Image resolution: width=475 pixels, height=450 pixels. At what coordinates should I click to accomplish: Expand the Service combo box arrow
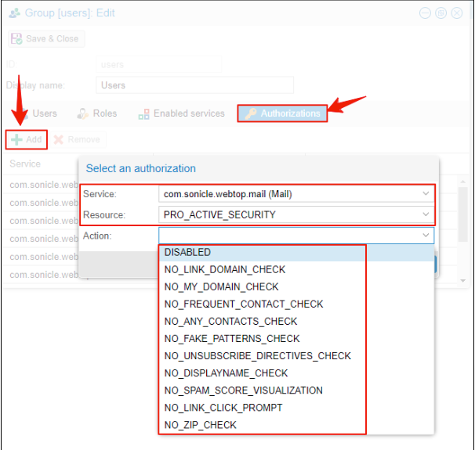click(x=426, y=193)
